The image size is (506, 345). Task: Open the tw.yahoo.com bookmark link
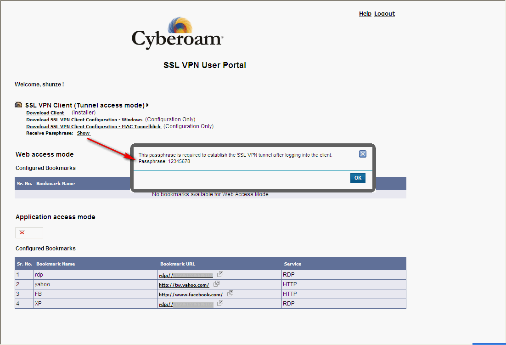tap(184, 285)
